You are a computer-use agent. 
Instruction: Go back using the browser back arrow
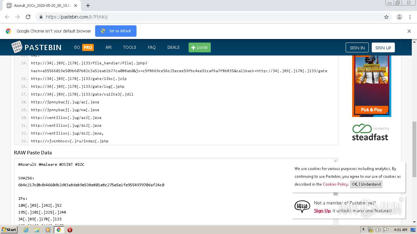[x=7, y=17]
